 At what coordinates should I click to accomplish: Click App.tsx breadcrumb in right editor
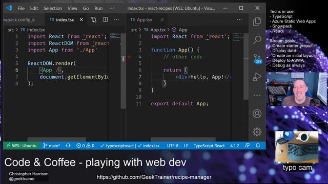[x=158, y=30]
